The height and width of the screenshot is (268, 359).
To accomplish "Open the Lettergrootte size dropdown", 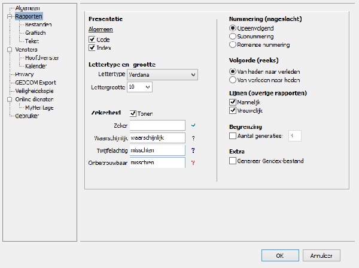I will coord(140,87).
